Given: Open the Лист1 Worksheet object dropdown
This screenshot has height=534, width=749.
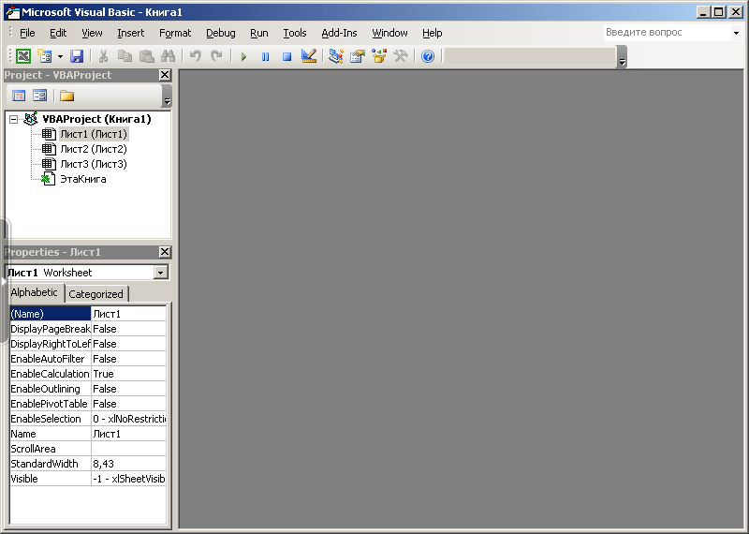Looking at the screenshot, I should [x=160, y=273].
